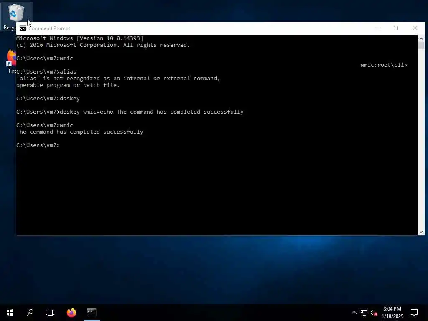
Task: Click the 'doskey wmic=echo' command line
Action: (130, 112)
